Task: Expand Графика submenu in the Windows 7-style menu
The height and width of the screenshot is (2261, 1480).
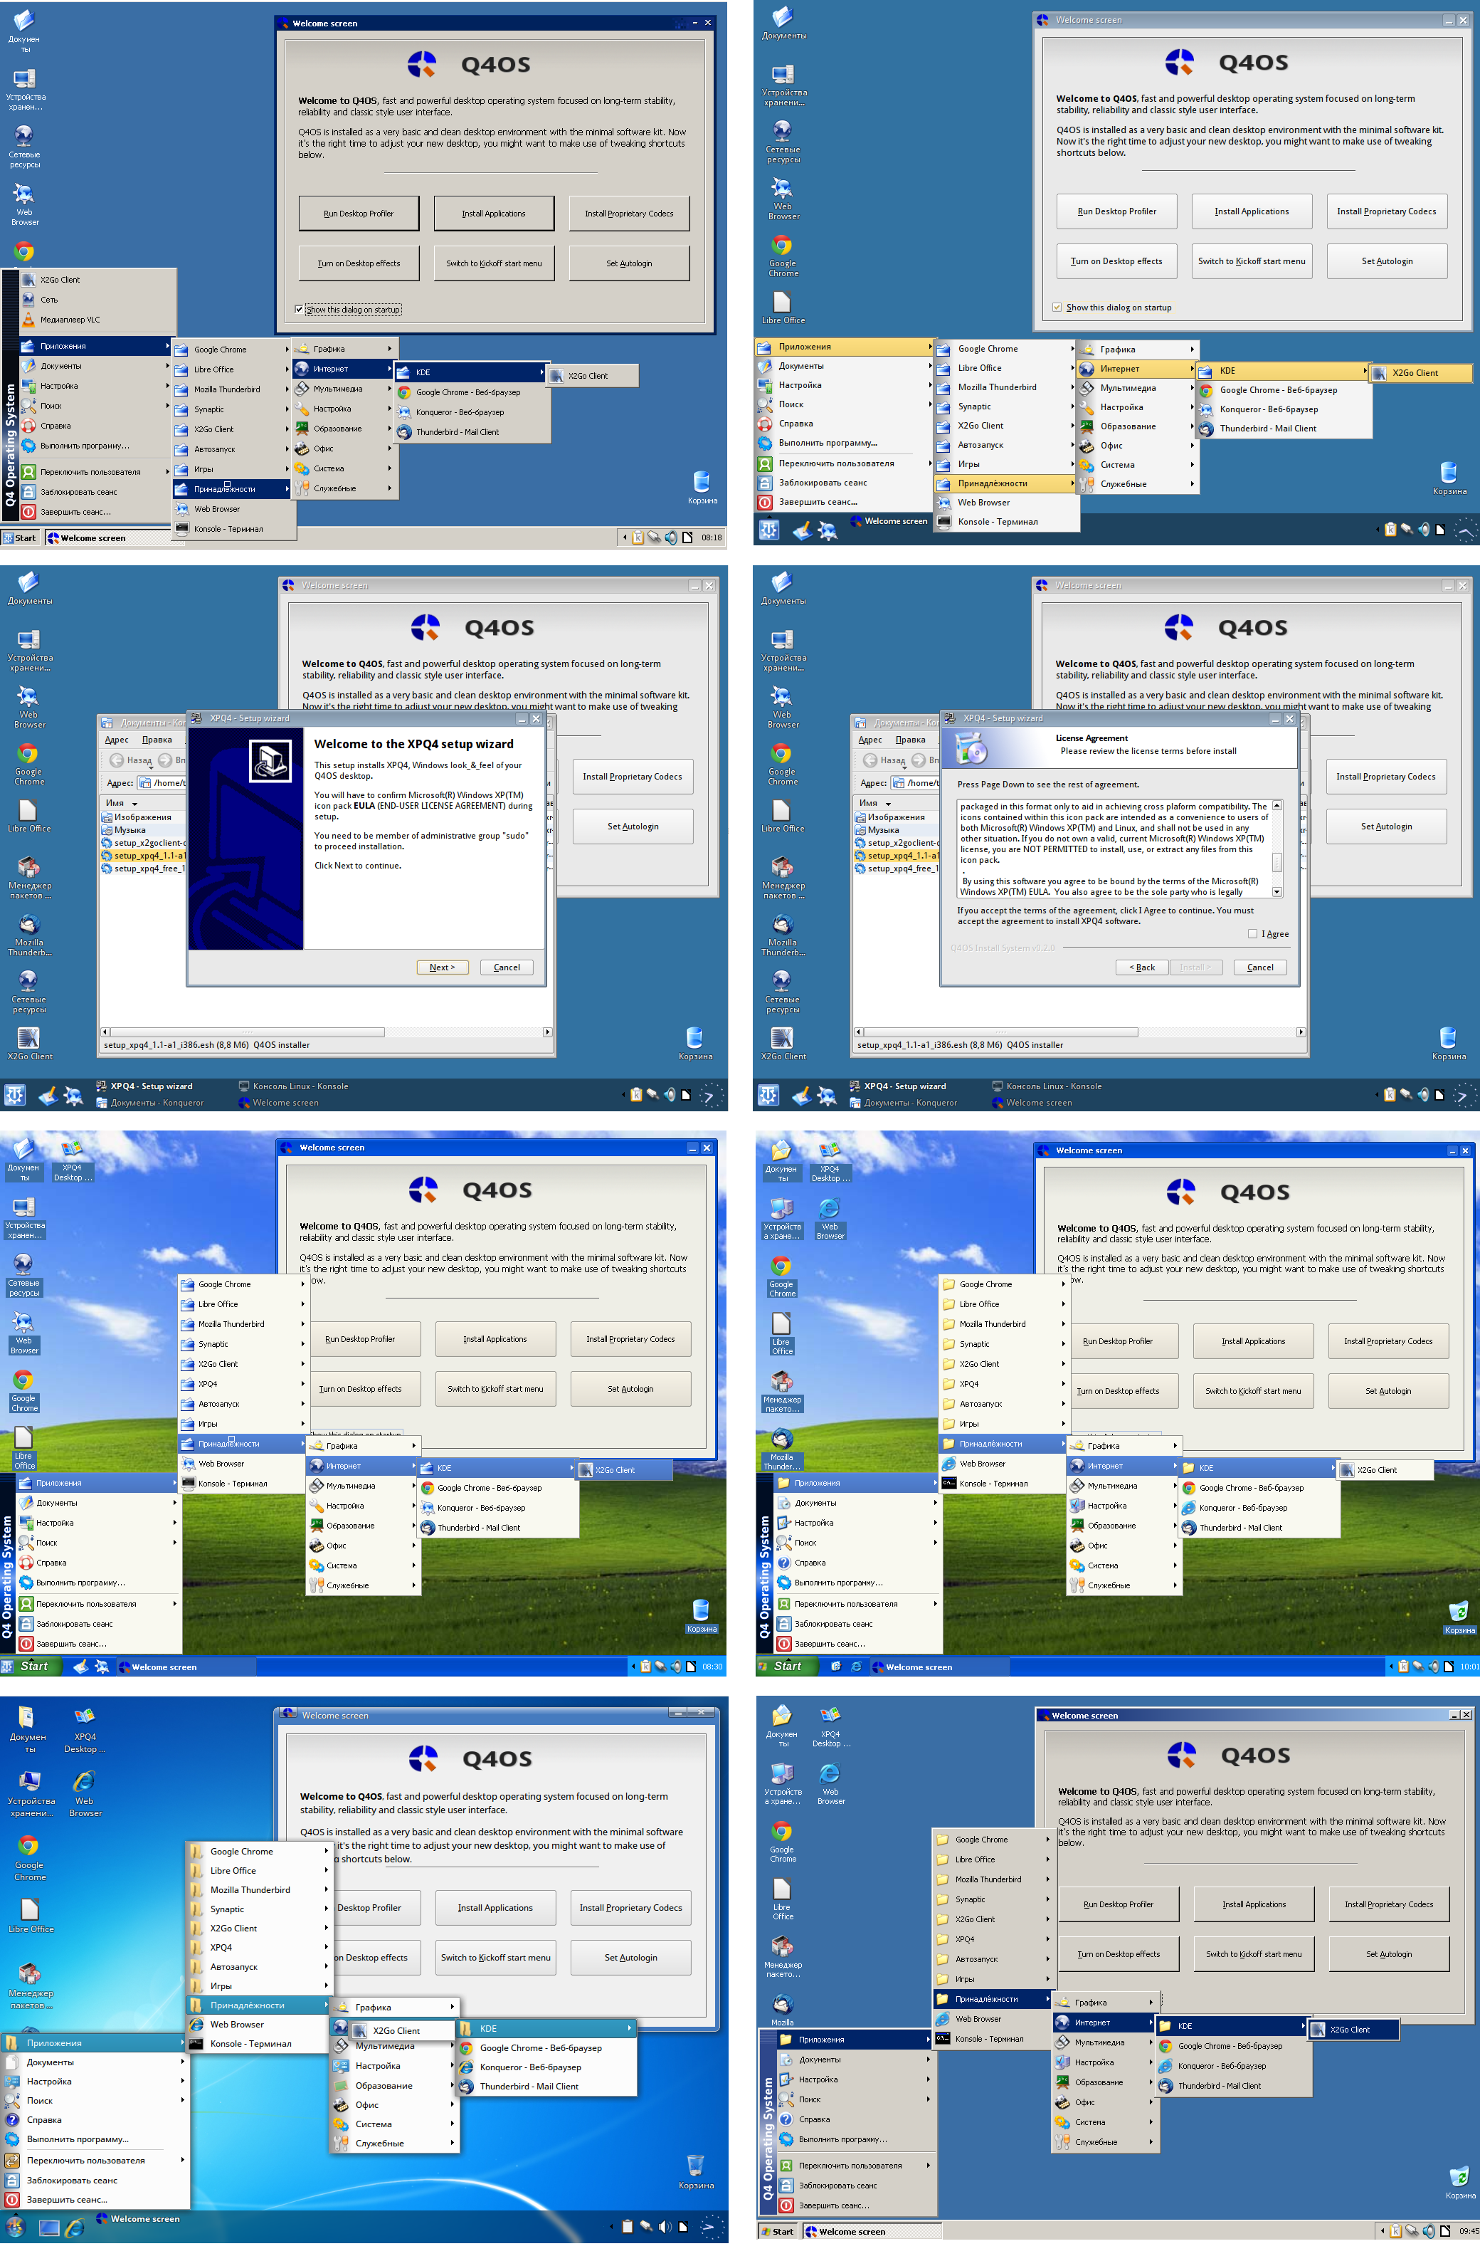Action: tap(394, 2008)
